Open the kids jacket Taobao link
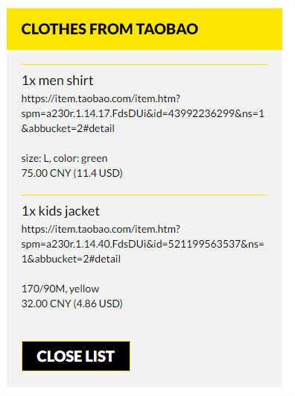Viewport: 295px width, 396px height. (x=143, y=244)
